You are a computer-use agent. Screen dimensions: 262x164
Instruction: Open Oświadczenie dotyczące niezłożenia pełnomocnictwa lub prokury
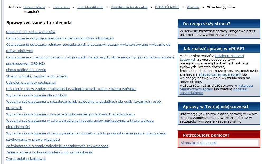(60, 38)
